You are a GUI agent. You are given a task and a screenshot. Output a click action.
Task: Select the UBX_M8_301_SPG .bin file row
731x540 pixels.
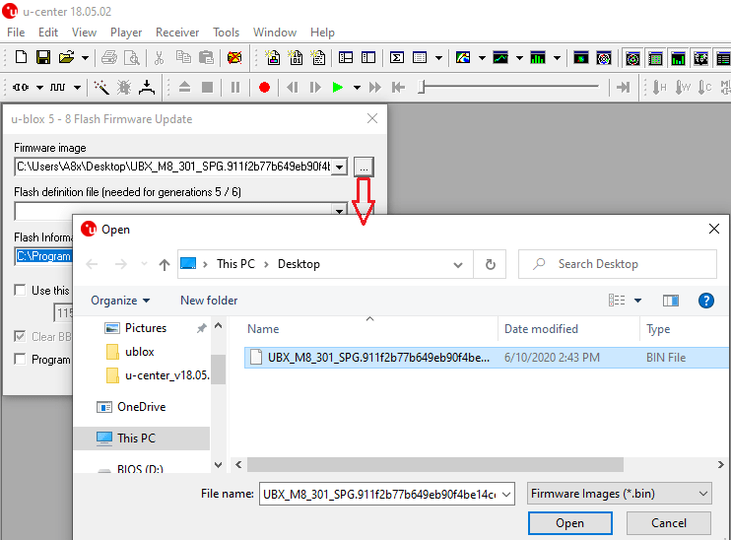point(486,358)
